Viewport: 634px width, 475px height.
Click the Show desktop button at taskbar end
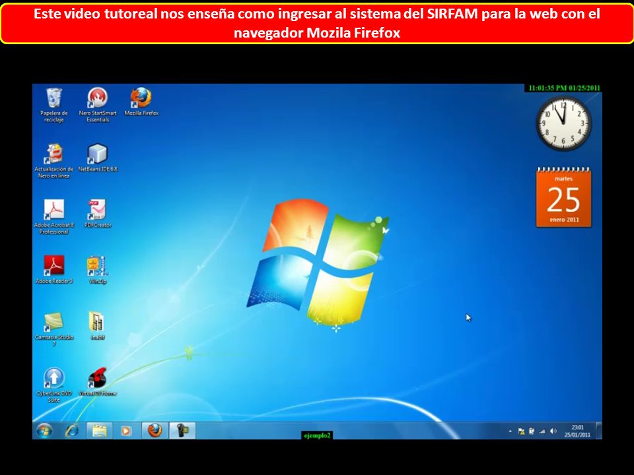[x=599, y=431]
